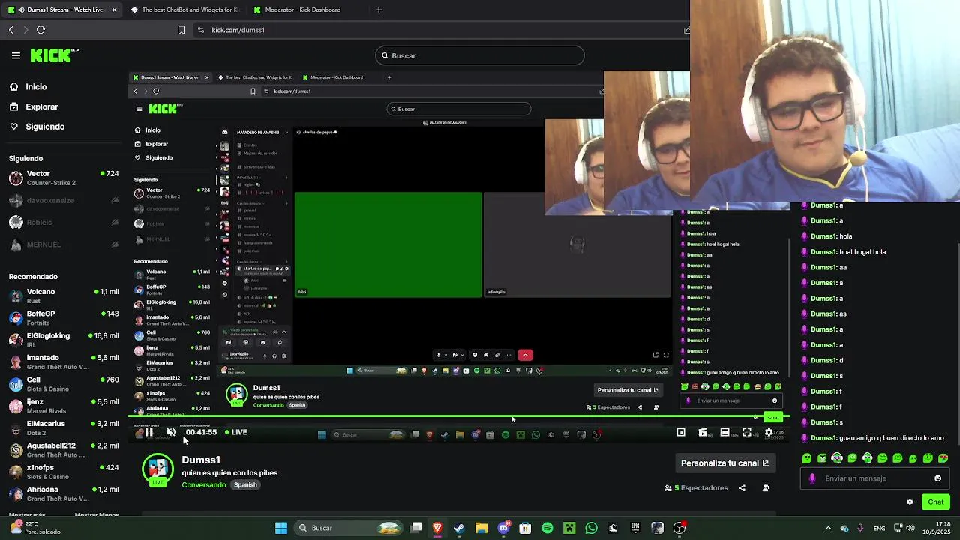Pick the heart-eyes emote in chat
This screenshot has height=540, width=960.
943,458
